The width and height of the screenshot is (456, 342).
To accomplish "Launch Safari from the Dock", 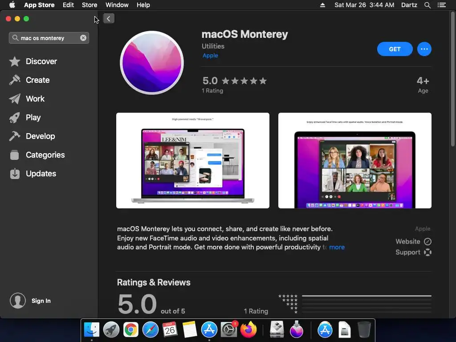I will [151, 330].
